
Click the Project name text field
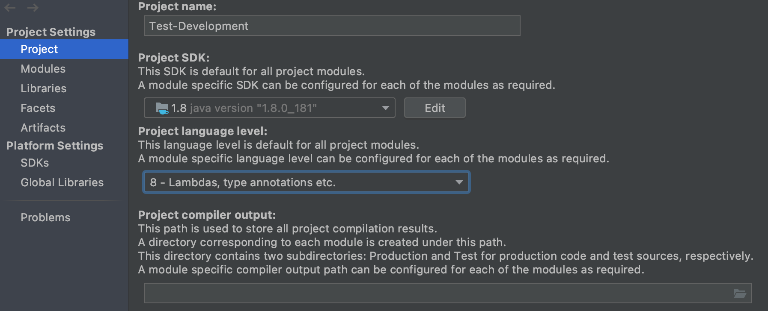pyautogui.click(x=332, y=26)
